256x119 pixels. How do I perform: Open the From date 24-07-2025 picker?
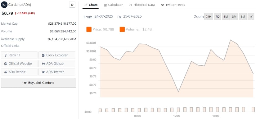(104, 16)
